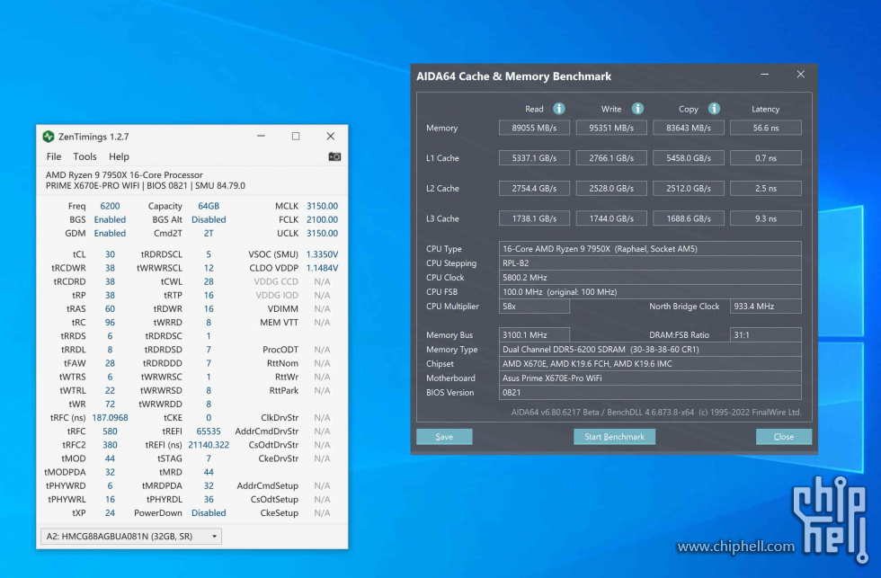881x578 pixels.
Task: Click the Freq value 6200 in ZenTimings
Action: pyautogui.click(x=110, y=206)
